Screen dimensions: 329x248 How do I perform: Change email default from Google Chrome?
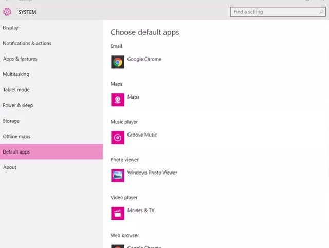click(144, 60)
